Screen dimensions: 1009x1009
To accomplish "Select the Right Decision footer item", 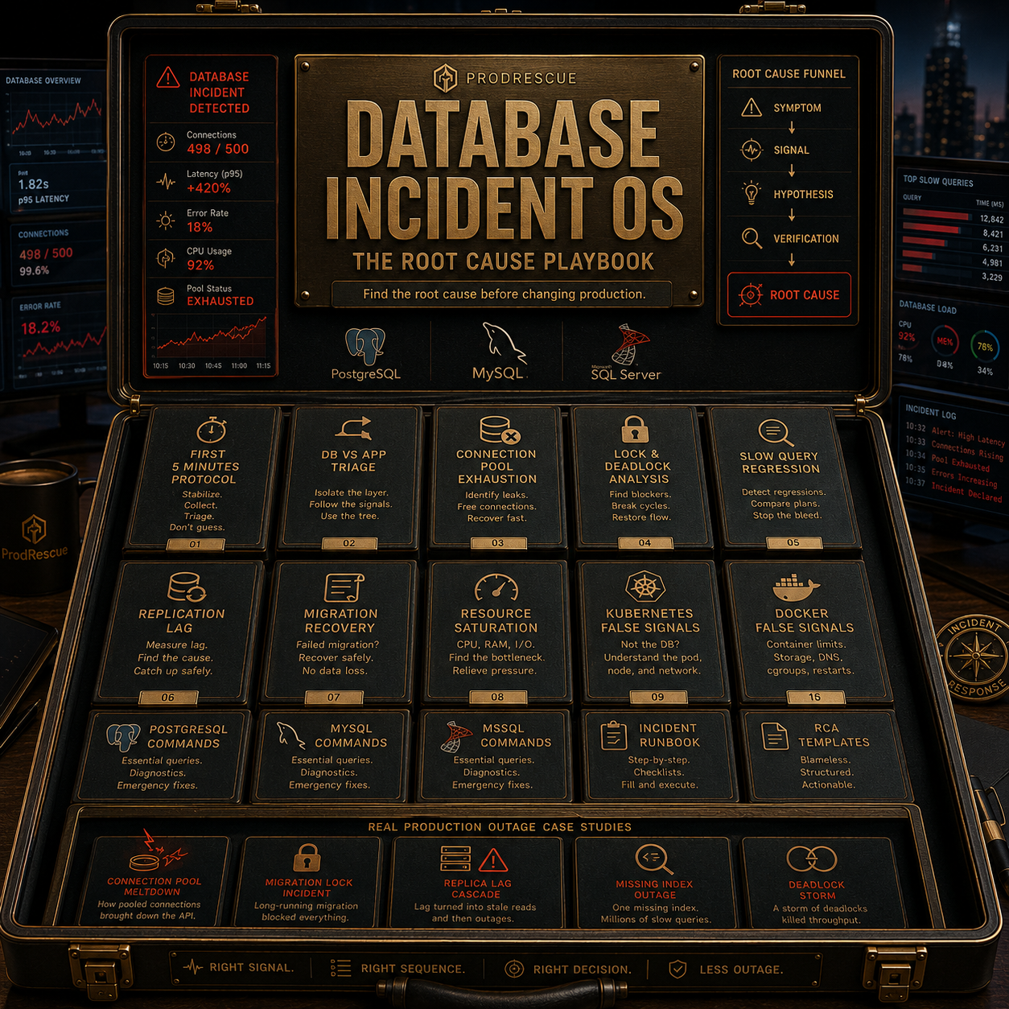I will coord(568,969).
